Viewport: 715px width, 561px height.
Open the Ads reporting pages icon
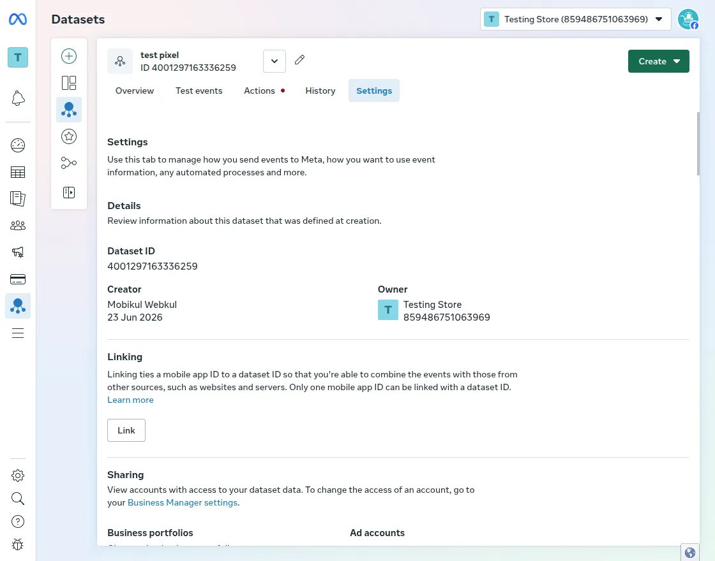(18, 198)
